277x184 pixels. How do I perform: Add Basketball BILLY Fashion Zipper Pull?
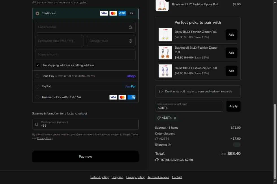tap(232, 53)
